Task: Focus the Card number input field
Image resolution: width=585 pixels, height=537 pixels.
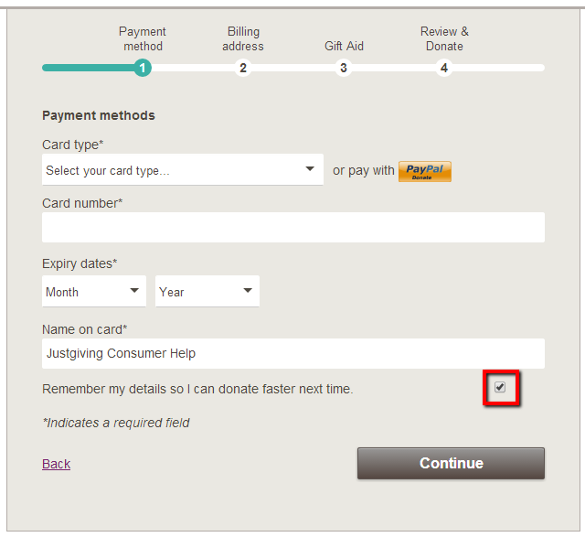Action: coord(293,228)
